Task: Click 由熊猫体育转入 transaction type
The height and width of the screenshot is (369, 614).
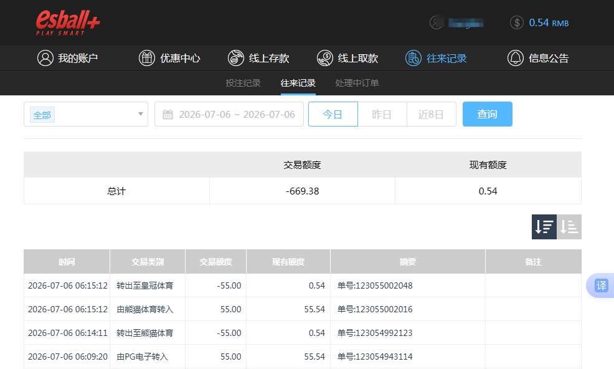Action: pyautogui.click(x=145, y=309)
